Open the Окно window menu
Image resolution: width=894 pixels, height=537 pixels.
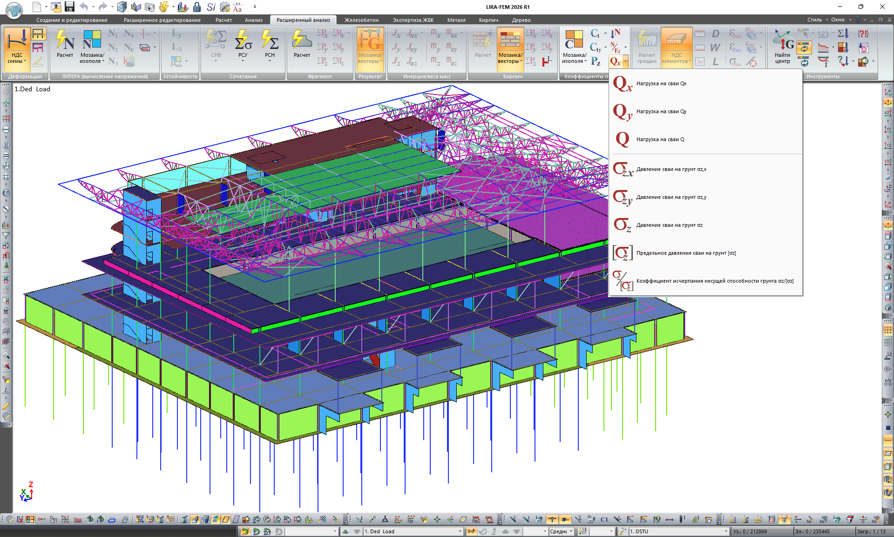pos(838,20)
